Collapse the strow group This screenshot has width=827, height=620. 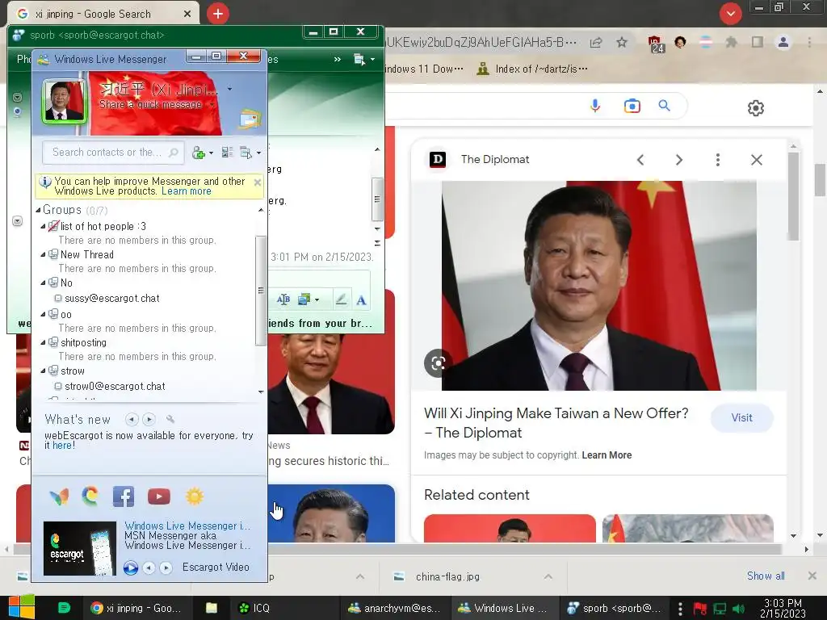(44, 371)
